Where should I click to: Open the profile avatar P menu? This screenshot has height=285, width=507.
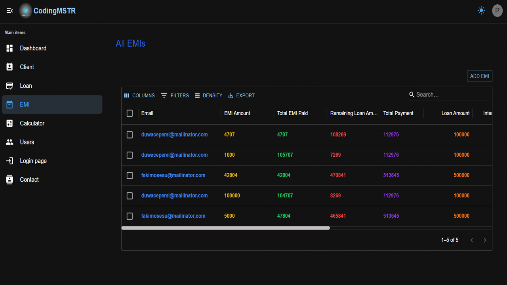coord(497,11)
